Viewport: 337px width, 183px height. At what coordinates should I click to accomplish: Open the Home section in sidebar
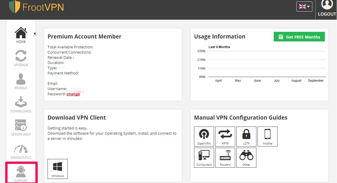21,35
